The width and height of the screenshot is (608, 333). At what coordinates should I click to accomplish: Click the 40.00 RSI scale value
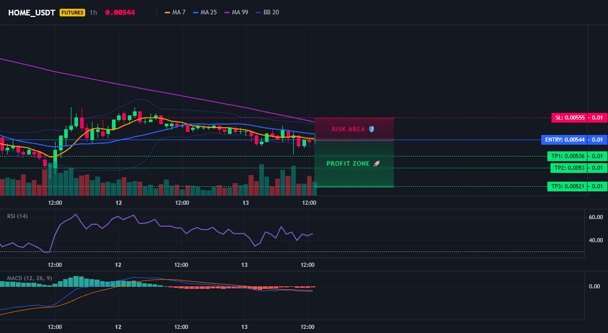(596, 240)
